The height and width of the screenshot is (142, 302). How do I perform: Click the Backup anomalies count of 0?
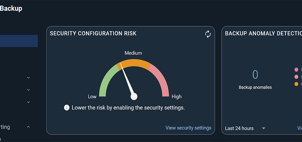click(255, 75)
